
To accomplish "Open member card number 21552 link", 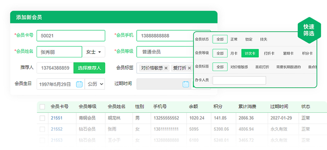I will (x=56, y=129).
